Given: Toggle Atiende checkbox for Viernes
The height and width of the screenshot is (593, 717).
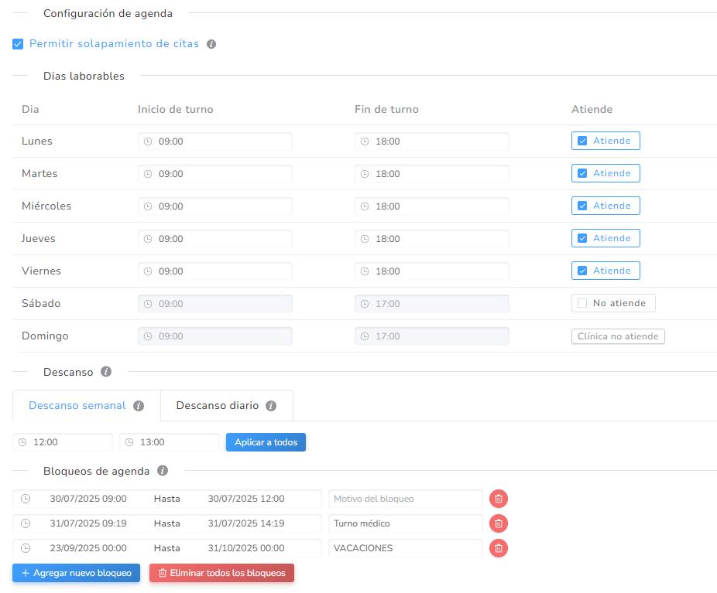Looking at the screenshot, I should (582, 271).
